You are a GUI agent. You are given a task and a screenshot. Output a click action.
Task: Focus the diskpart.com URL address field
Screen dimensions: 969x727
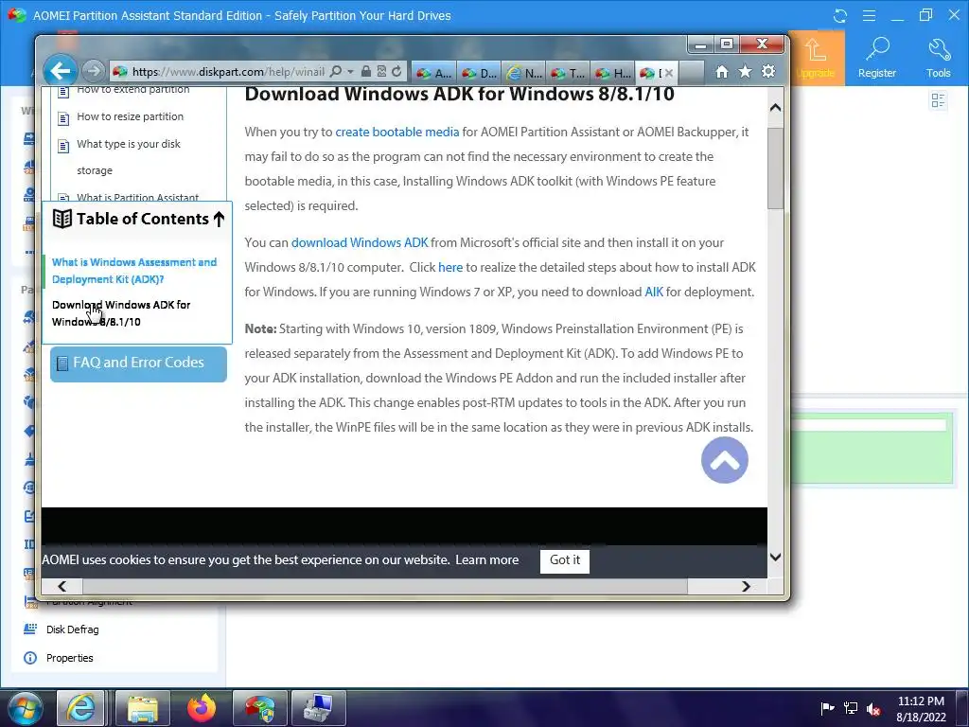pos(227,72)
